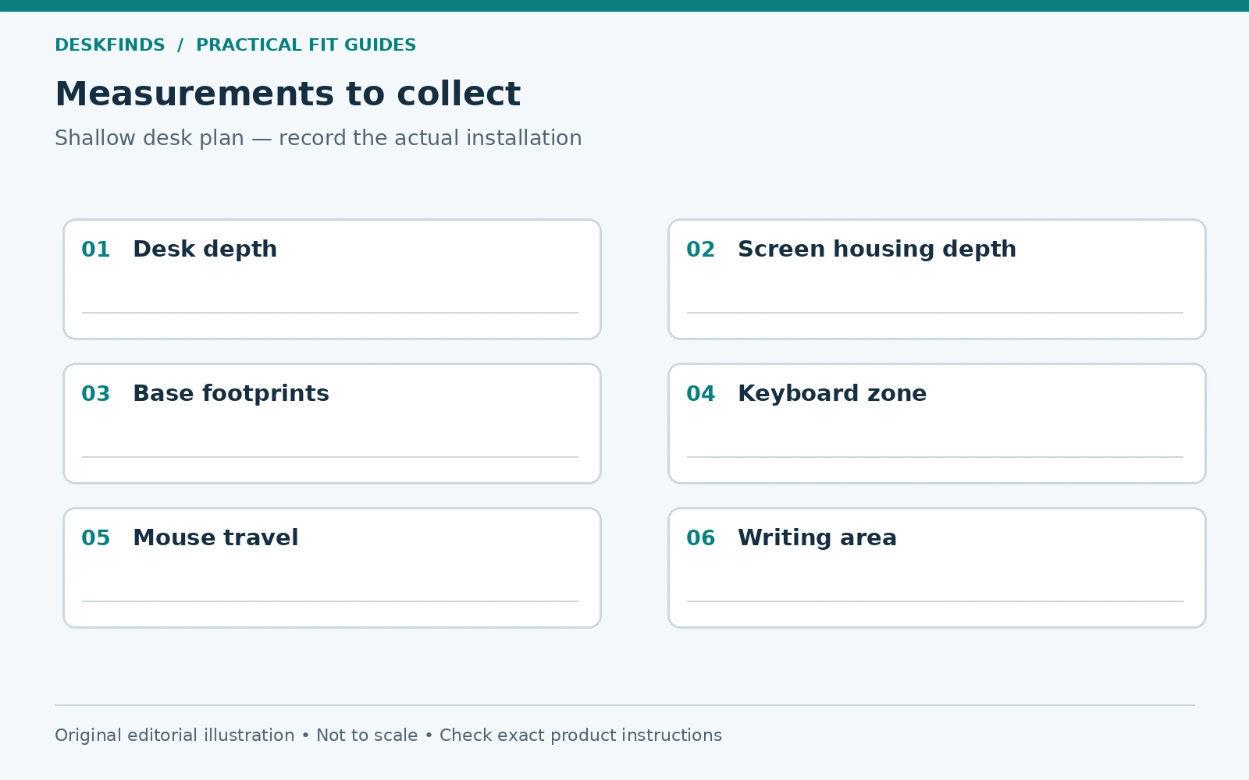Select the Desk depth card title
The image size is (1249, 780).
[x=205, y=249]
